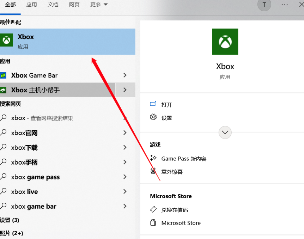Expand more actions with round chevron button
Image resolution: width=304 pixels, height=239 pixels.
[x=225, y=133]
